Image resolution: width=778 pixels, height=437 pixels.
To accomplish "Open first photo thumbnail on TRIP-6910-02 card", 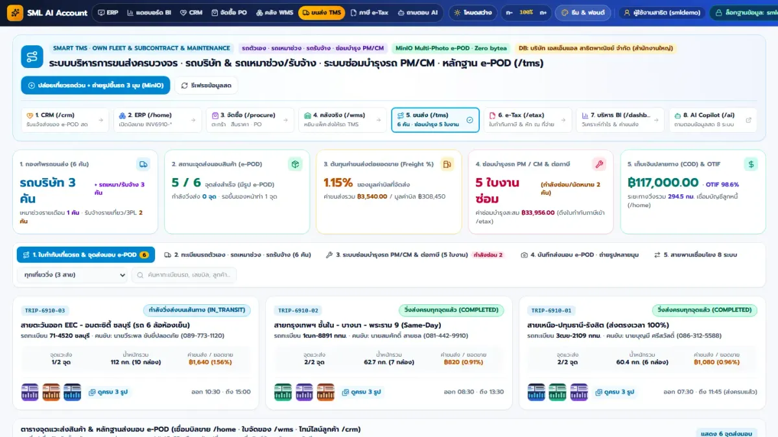I will (x=283, y=392).
